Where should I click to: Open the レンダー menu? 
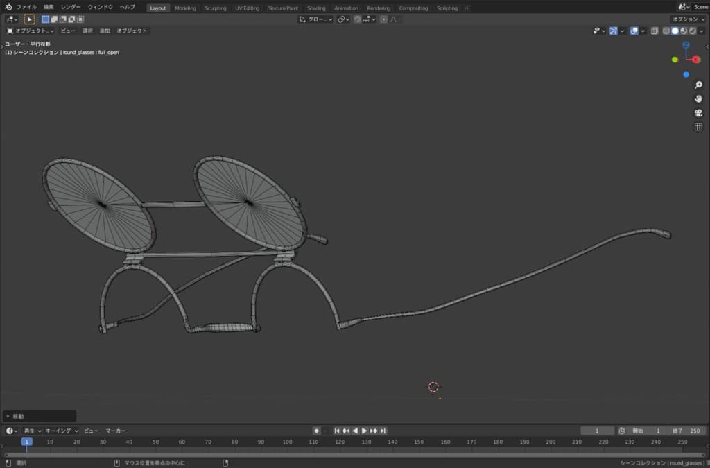(x=71, y=7)
